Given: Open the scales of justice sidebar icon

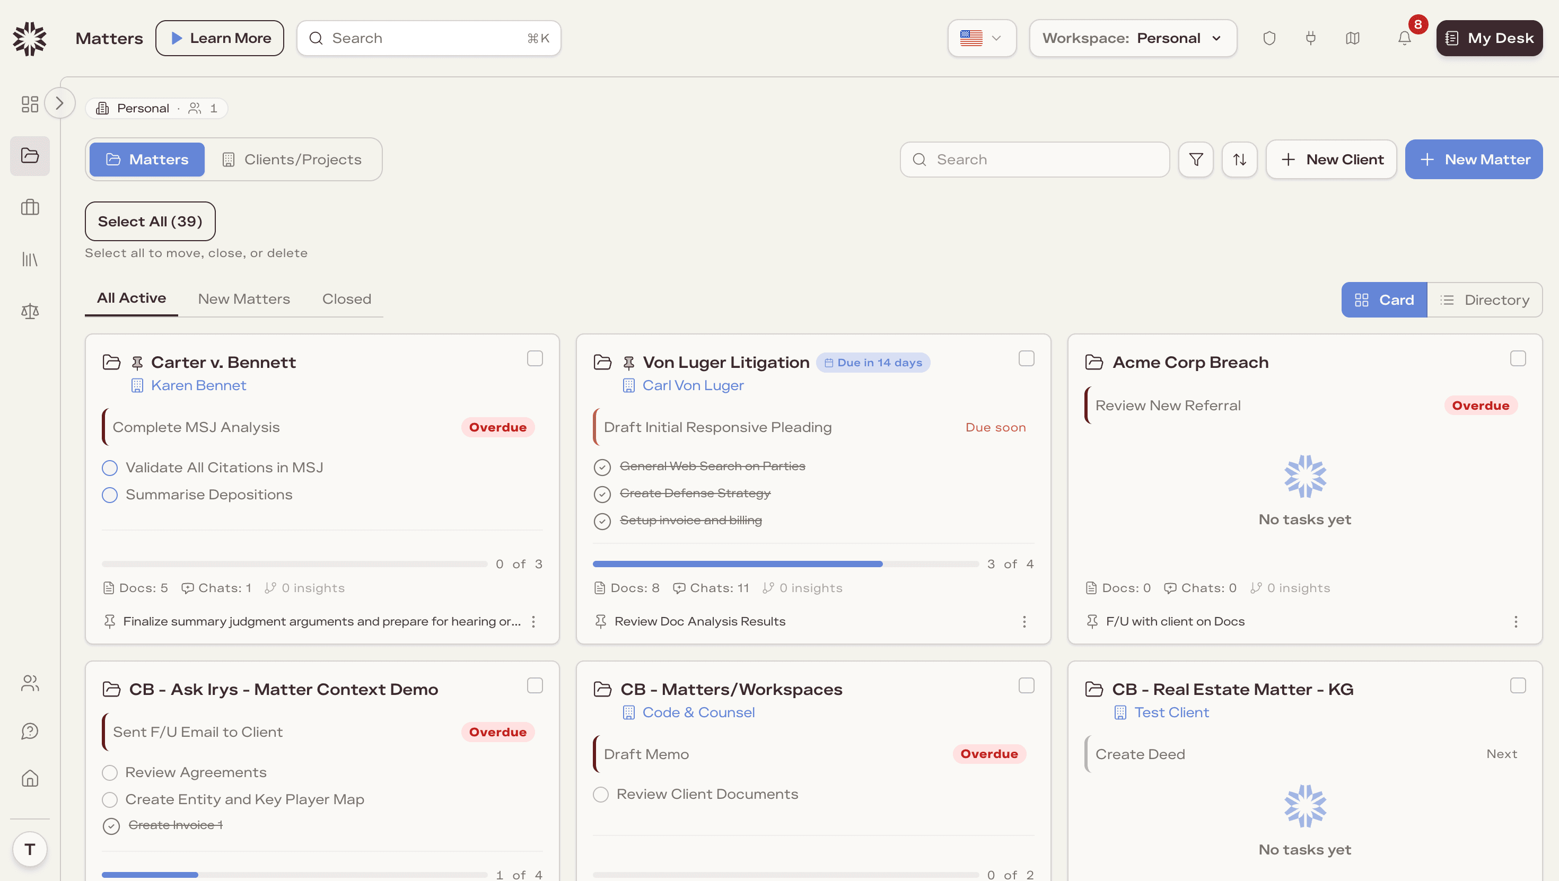Looking at the screenshot, I should click(30, 311).
